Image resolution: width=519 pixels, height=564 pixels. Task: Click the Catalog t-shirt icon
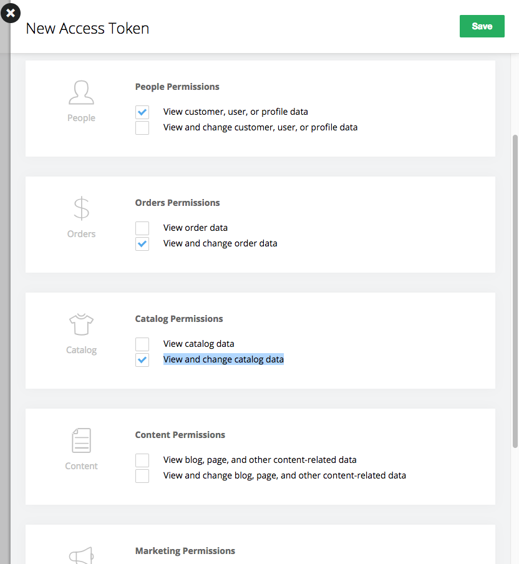pyautogui.click(x=81, y=324)
